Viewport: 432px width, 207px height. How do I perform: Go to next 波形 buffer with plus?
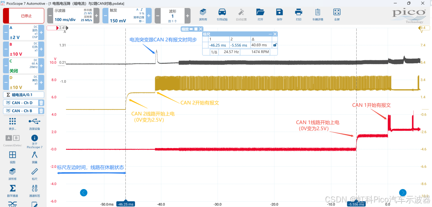point(188,16)
